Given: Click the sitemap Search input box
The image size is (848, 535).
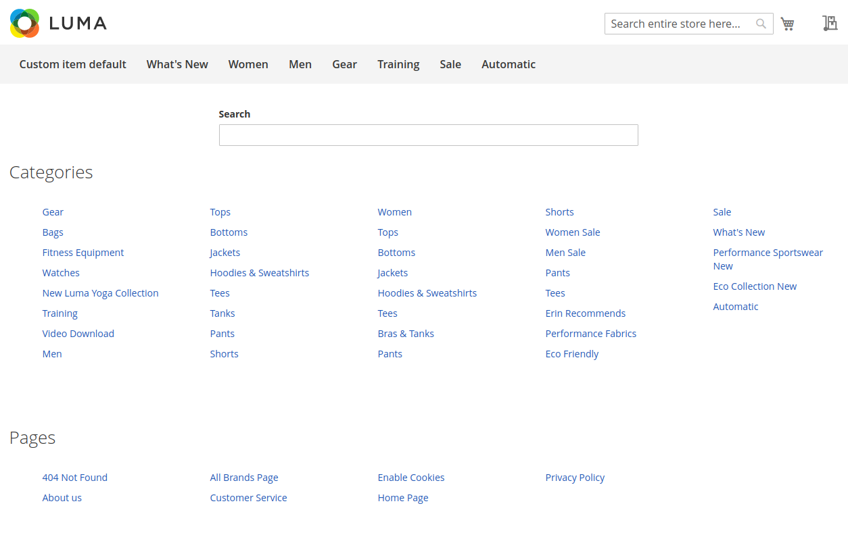Looking at the screenshot, I should (x=429, y=135).
